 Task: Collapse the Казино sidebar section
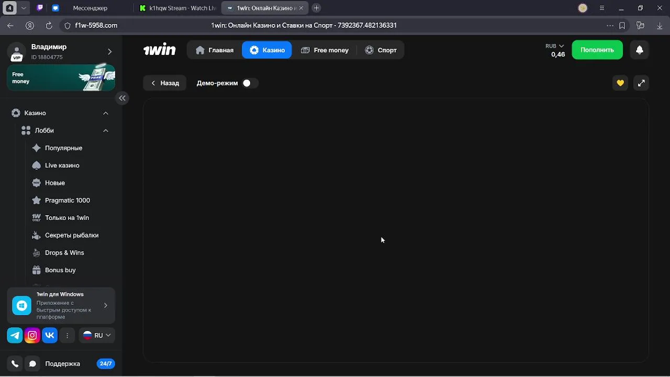tap(106, 113)
